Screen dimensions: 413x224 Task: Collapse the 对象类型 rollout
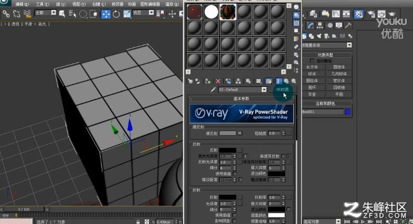325,55
